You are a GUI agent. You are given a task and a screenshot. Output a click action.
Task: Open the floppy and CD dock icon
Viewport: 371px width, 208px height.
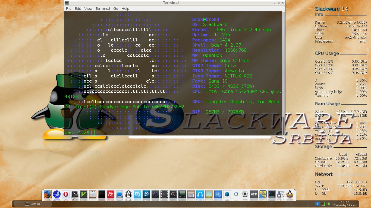tap(281, 194)
